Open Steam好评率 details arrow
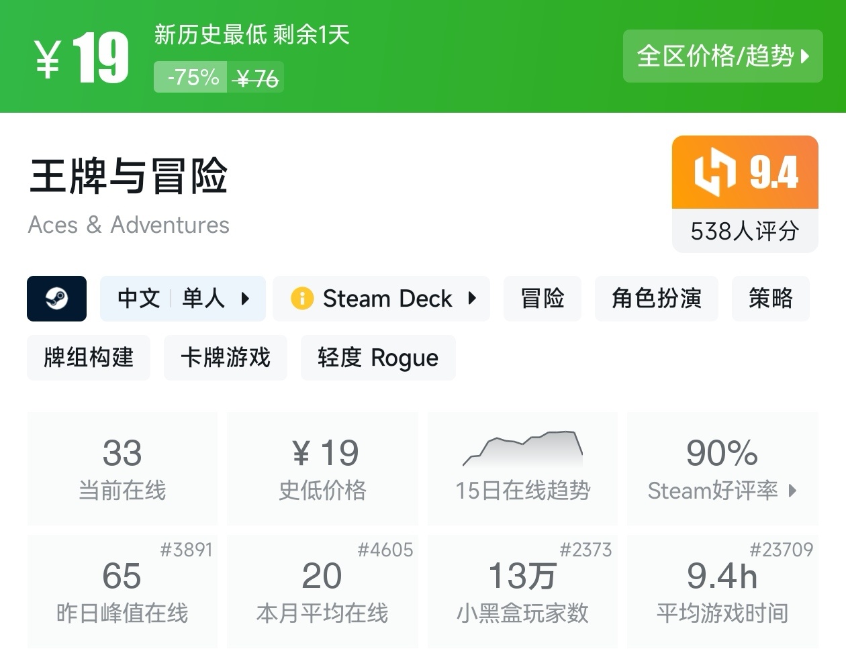The image size is (846, 649). [x=793, y=491]
